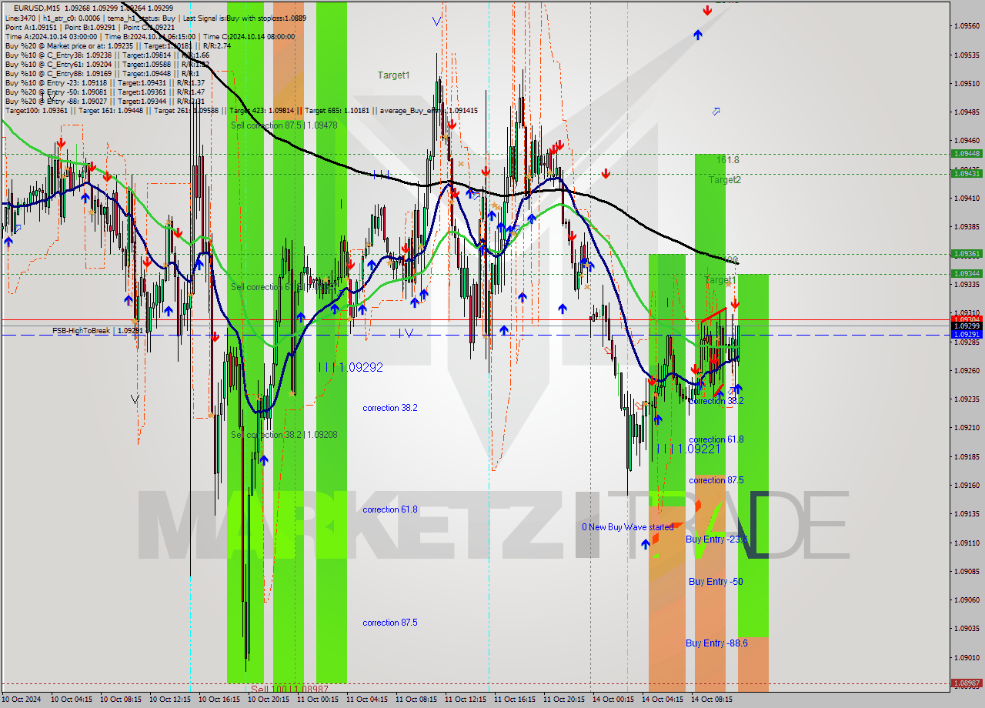
Task: Click 1.09535 on the price axis
Action: pyautogui.click(x=967, y=55)
